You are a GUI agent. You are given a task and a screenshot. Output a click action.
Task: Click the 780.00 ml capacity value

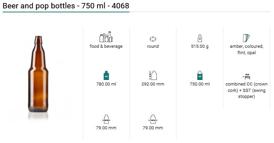click(106, 84)
